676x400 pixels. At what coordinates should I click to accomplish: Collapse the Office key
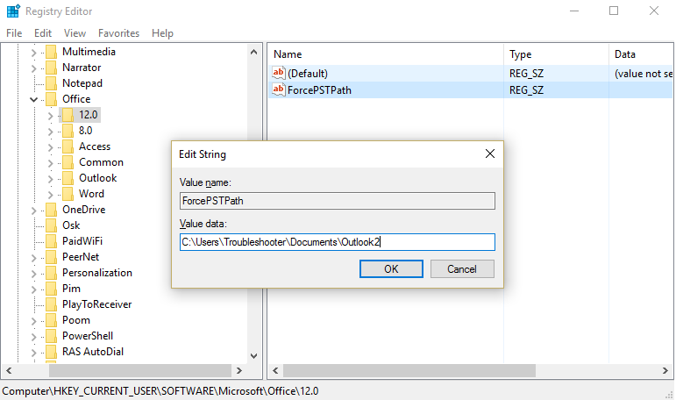tap(33, 100)
